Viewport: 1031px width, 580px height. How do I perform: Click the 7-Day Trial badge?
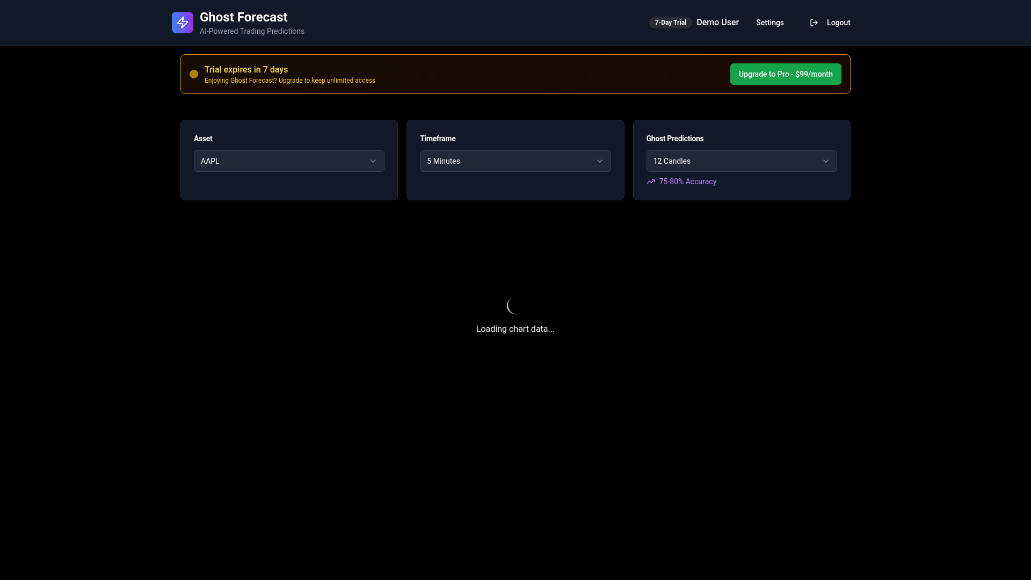[x=670, y=23]
